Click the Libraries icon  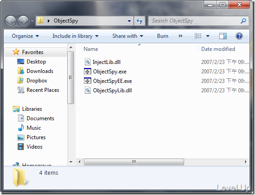click(x=16, y=109)
